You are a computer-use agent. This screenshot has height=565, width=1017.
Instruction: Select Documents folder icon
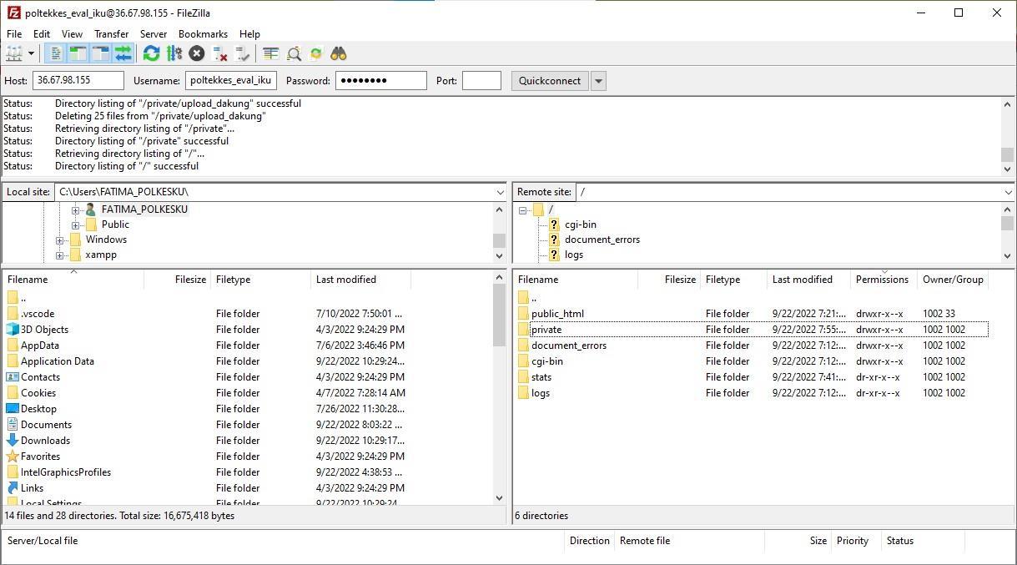pyautogui.click(x=13, y=425)
